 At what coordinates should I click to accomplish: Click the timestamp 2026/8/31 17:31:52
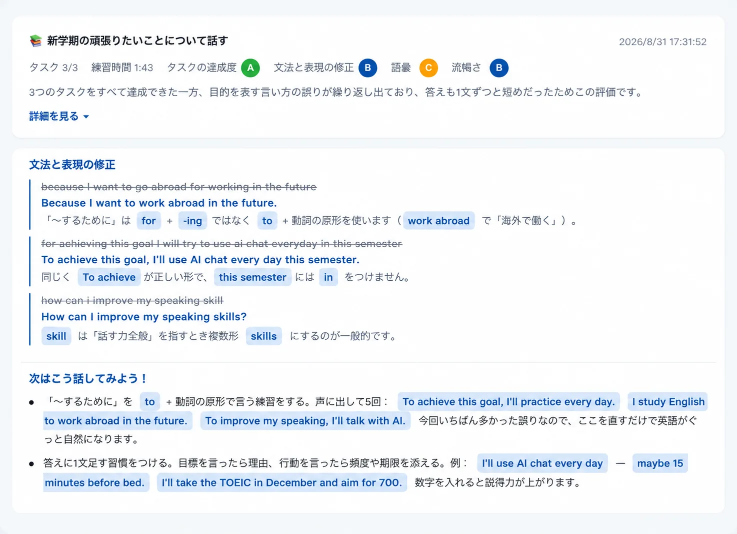click(x=662, y=42)
